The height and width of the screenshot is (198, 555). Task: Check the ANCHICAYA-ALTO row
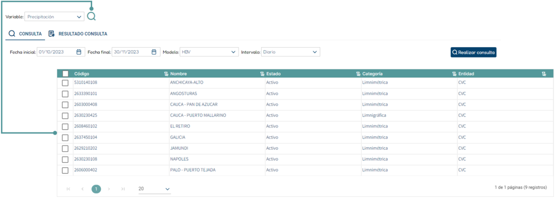pos(65,83)
